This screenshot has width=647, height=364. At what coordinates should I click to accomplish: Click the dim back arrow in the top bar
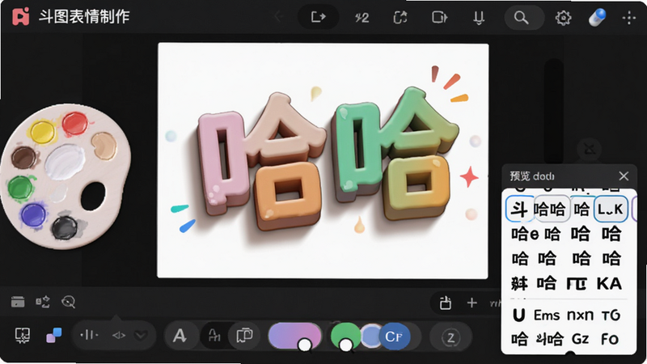click(278, 17)
